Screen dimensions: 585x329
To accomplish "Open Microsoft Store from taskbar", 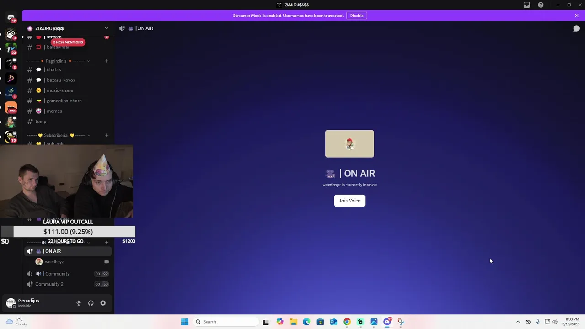I will (x=320, y=322).
